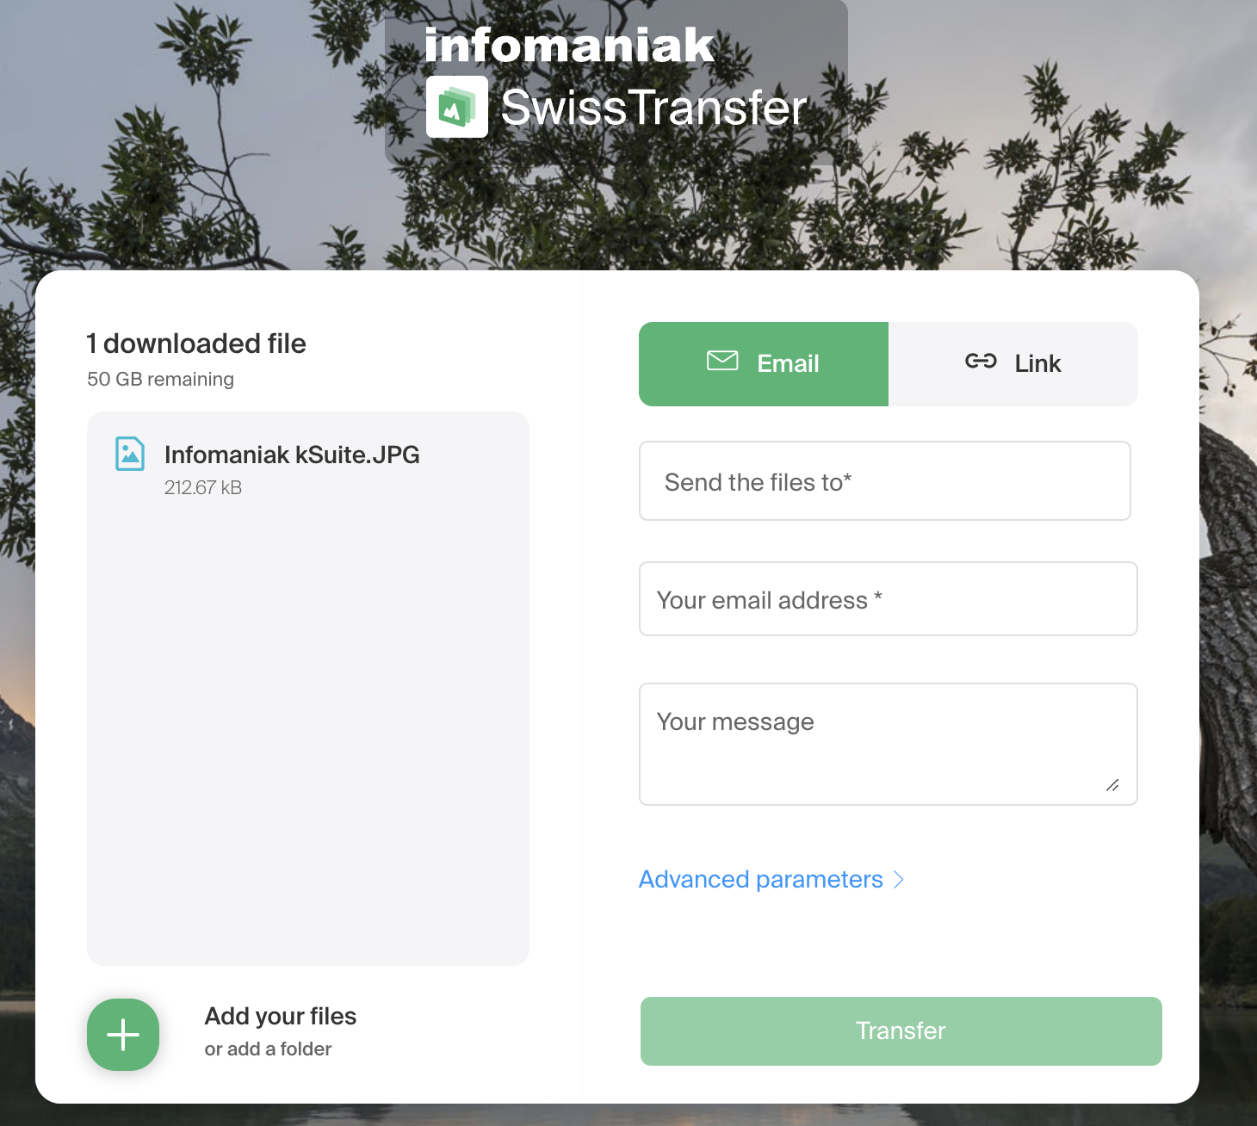Click the SwissTransfer title text
The width and height of the screenshot is (1257, 1126).
pos(653,108)
